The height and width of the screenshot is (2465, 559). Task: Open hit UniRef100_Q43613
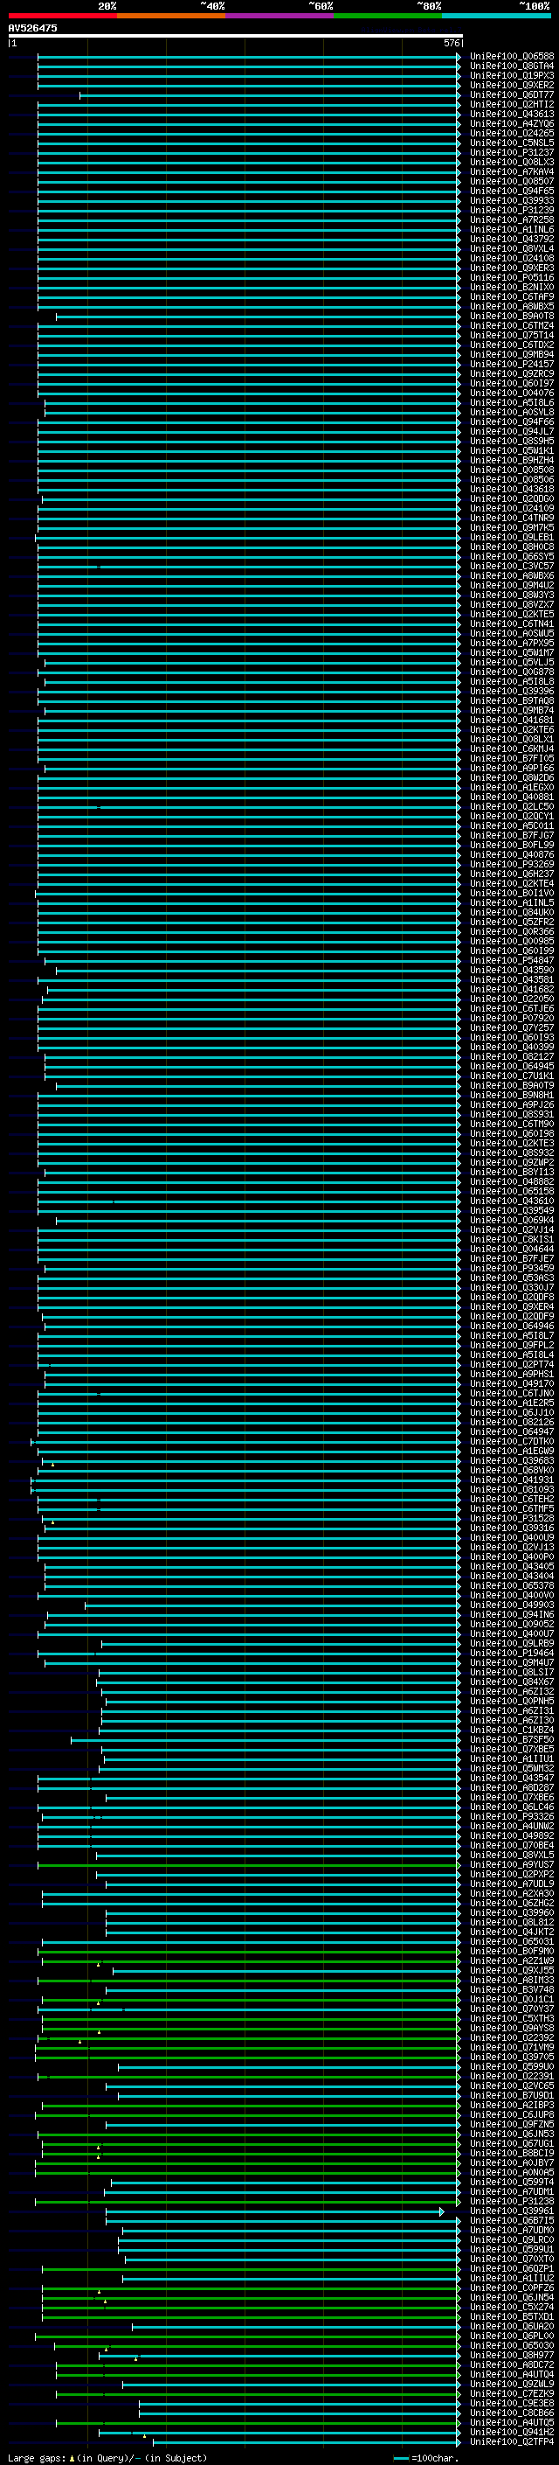(512, 114)
